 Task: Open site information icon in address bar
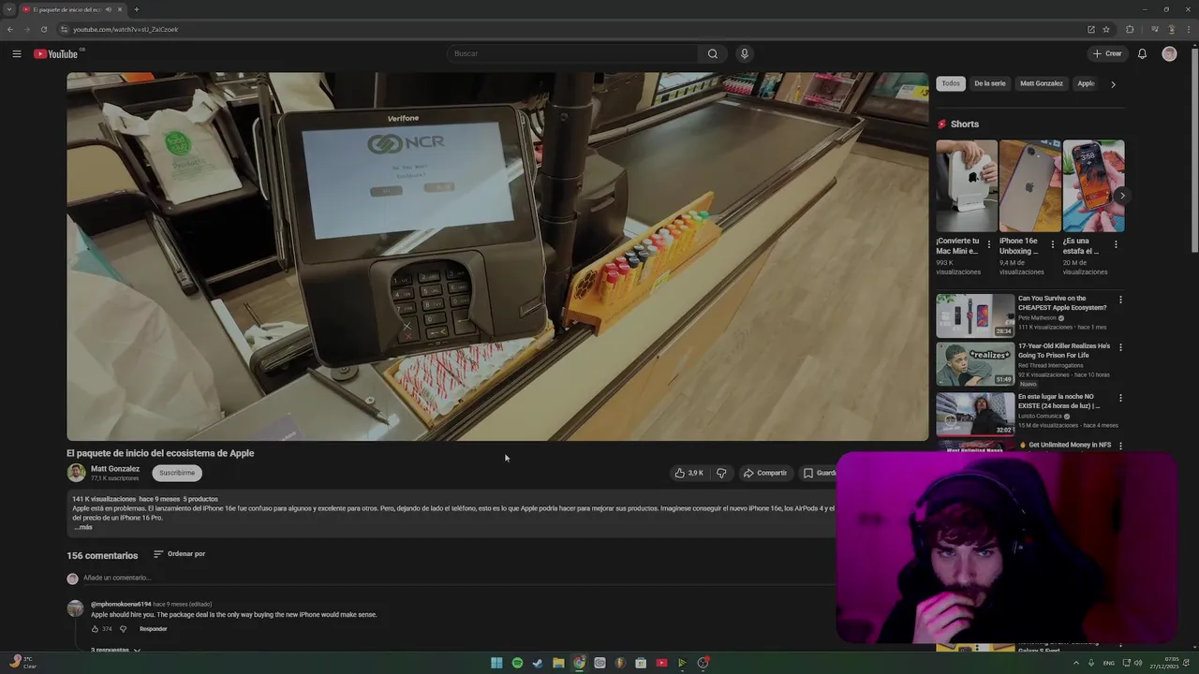coord(64,29)
